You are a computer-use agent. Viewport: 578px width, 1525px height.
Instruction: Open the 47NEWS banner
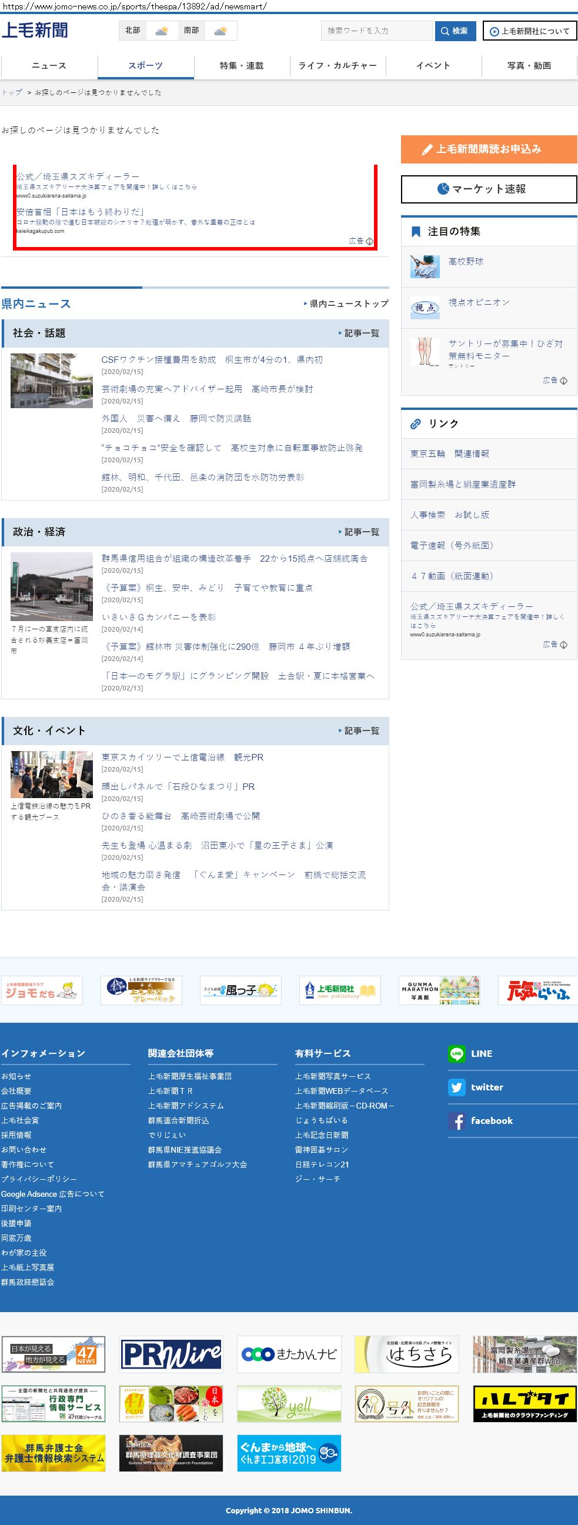click(54, 1354)
